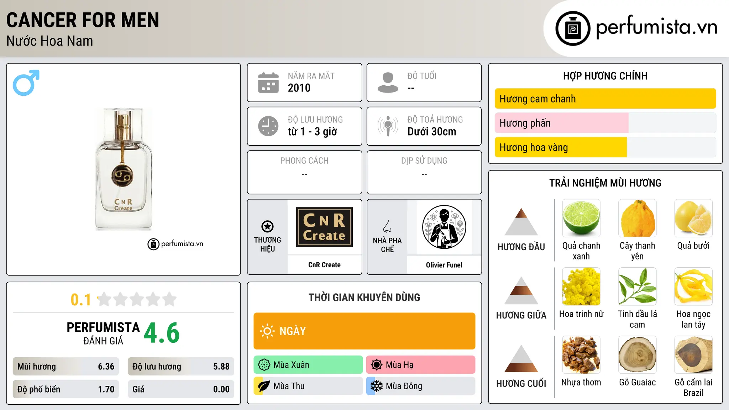This screenshot has width=729, height=410.
Task: Select the Mùa Xuân season tile
Action: (x=308, y=365)
